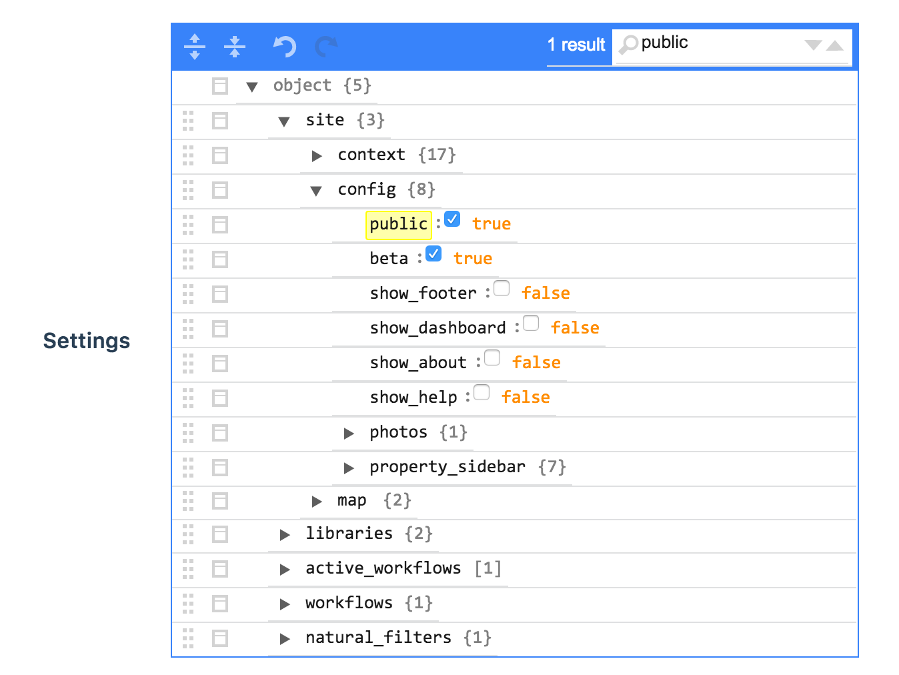
Task: Open action menu for config row
Action: [220, 190]
